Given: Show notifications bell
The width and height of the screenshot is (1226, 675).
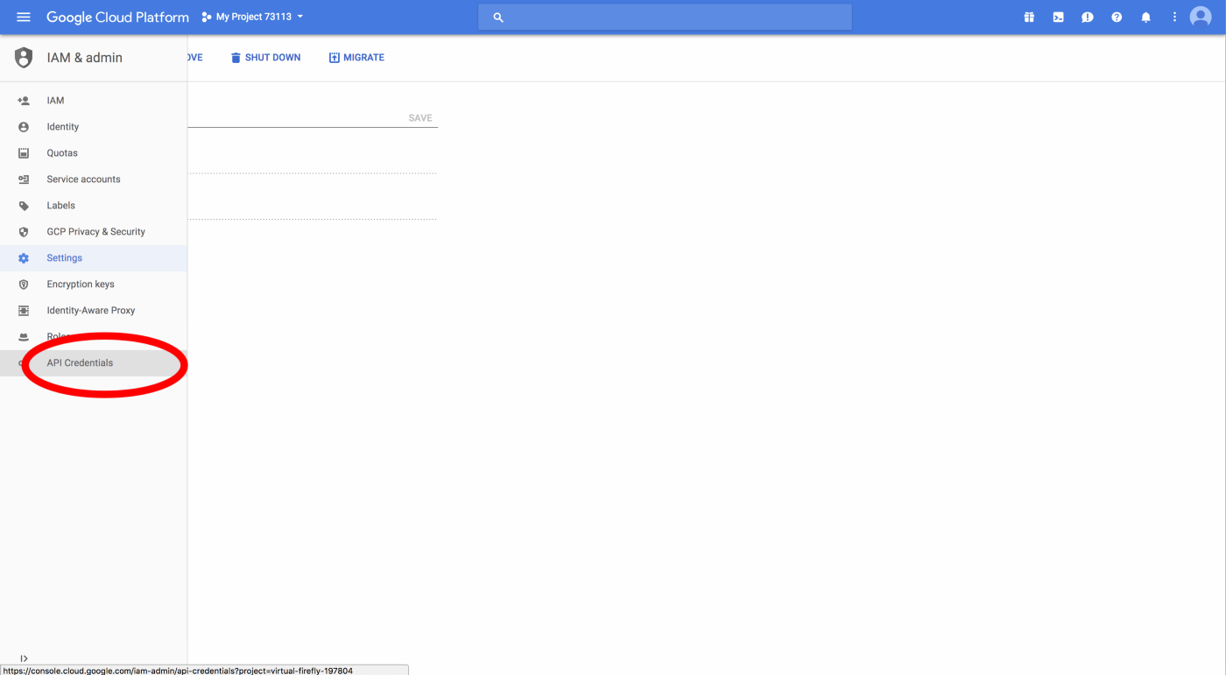Looking at the screenshot, I should [x=1145, y=18].
